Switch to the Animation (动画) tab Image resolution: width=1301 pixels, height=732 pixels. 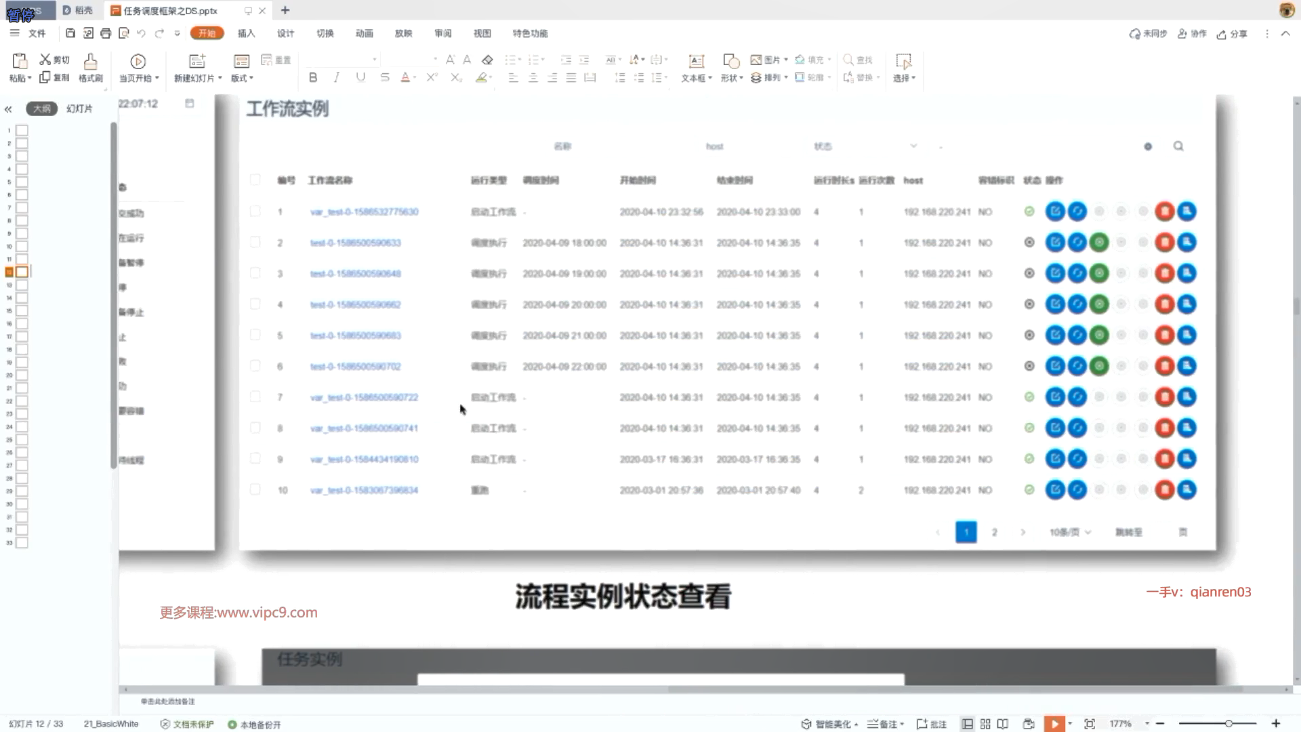pos(364,33)
